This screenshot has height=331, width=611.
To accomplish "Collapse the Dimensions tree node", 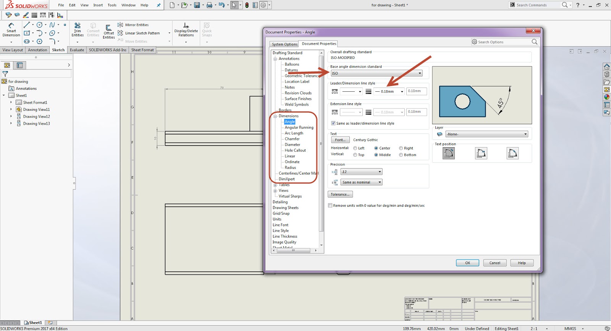I will point(275,116).
